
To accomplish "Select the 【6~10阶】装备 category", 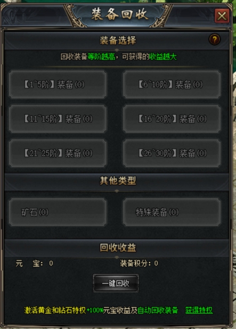I will tap(172, 84).
